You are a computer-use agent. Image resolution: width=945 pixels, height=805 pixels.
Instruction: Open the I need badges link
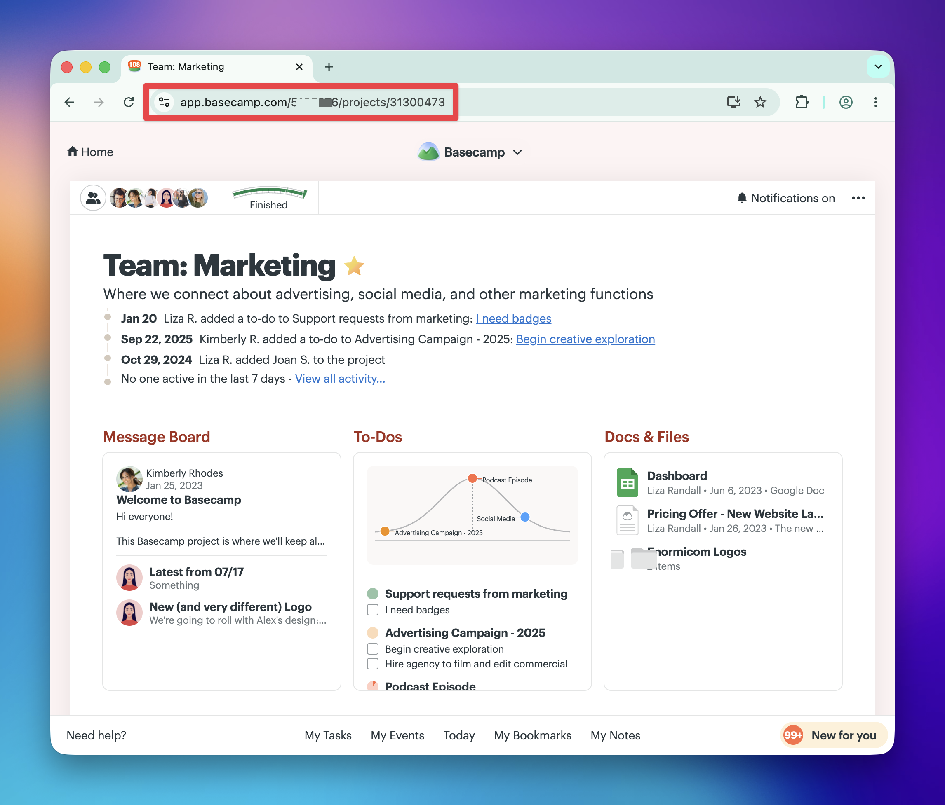[514, 318]
